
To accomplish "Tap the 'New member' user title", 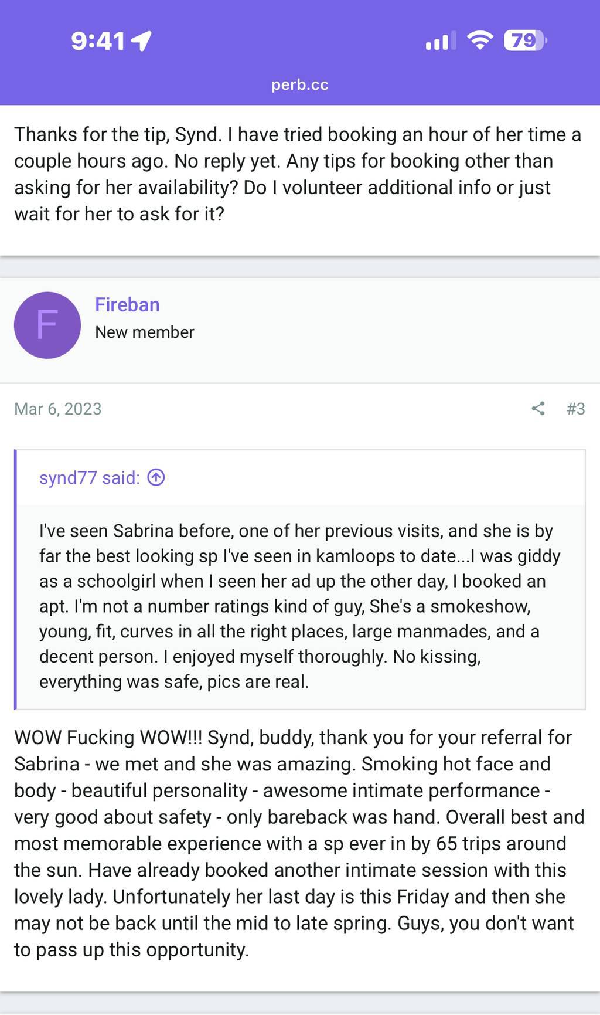I will 145,332.
